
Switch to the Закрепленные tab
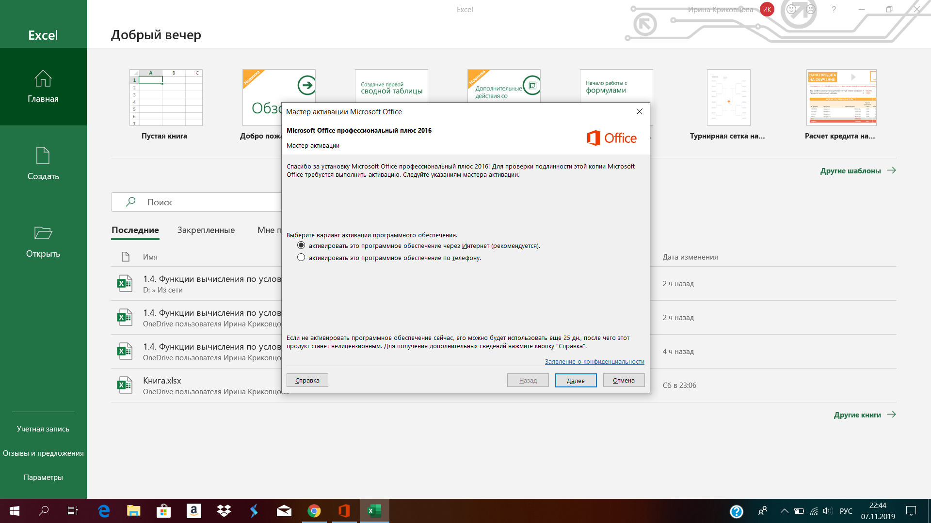[206, 230]
